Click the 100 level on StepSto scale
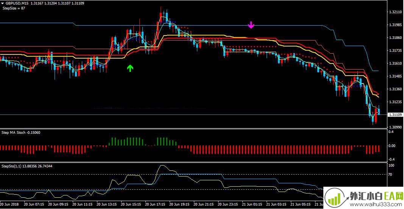 pos(392,165)
